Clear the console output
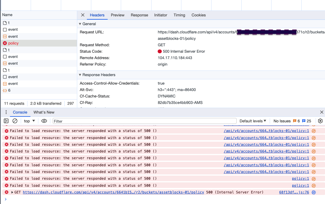 [x=15, y=121]
